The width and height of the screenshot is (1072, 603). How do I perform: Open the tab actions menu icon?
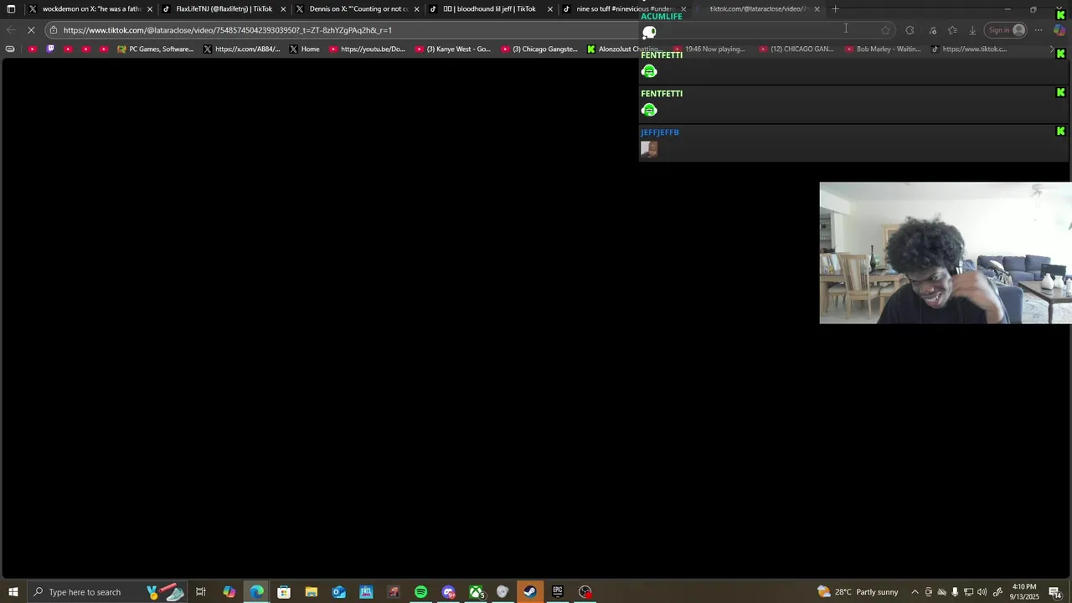coord(11,9)
